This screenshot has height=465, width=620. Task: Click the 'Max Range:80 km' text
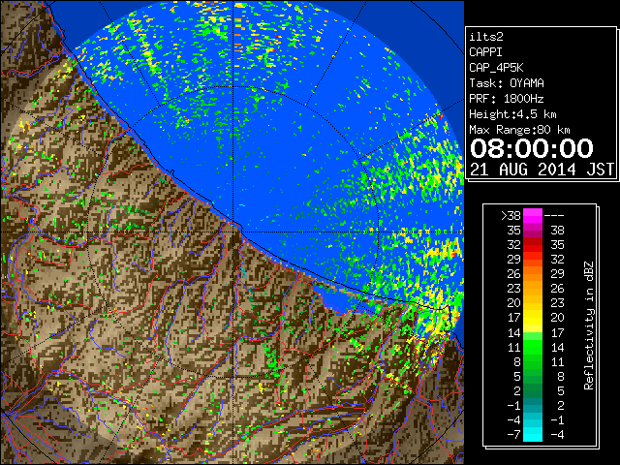coord(519,130)
